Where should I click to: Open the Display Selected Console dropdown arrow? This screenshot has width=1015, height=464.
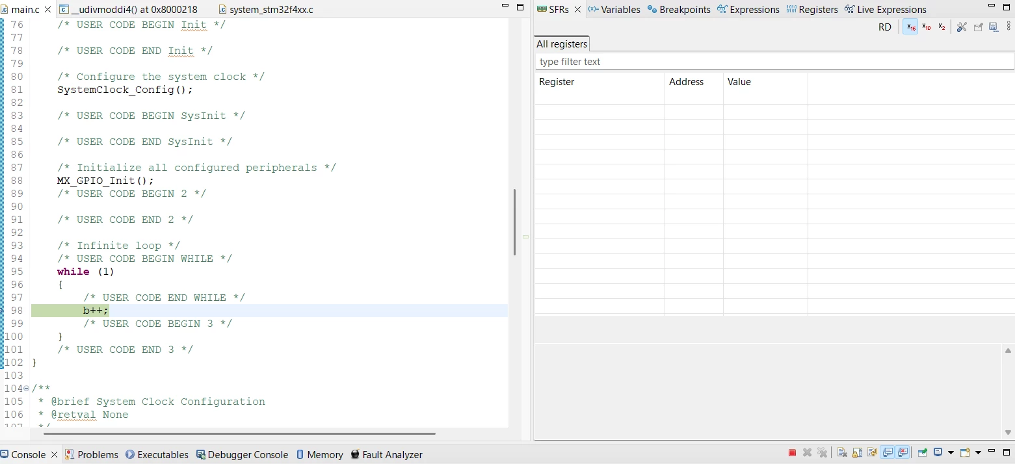(951, 453)
